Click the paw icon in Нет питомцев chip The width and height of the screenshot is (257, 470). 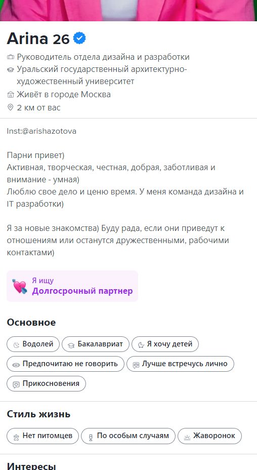16,437
